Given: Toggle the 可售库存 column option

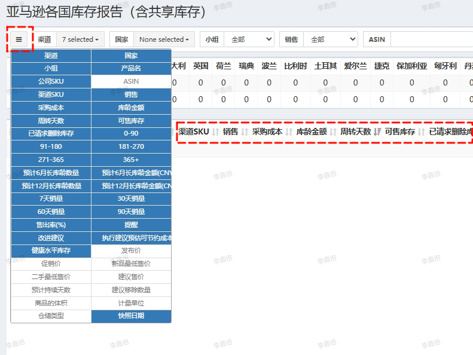Looking at the screenshot, I should (x=131, y=121).
